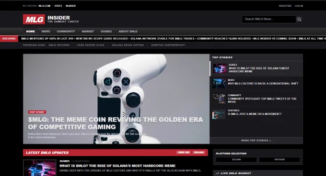Viewport: 326px width, 176px height.
Task: Click the Top Story badge on hero
Action: pos(37,112)
